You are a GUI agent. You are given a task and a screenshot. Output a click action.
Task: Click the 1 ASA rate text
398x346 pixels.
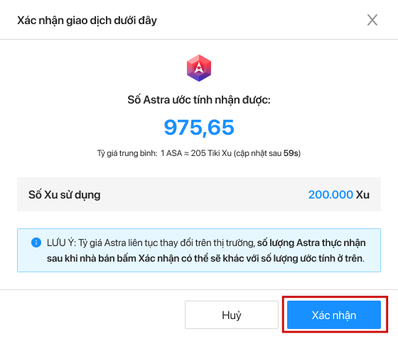(x=171, y=153)
